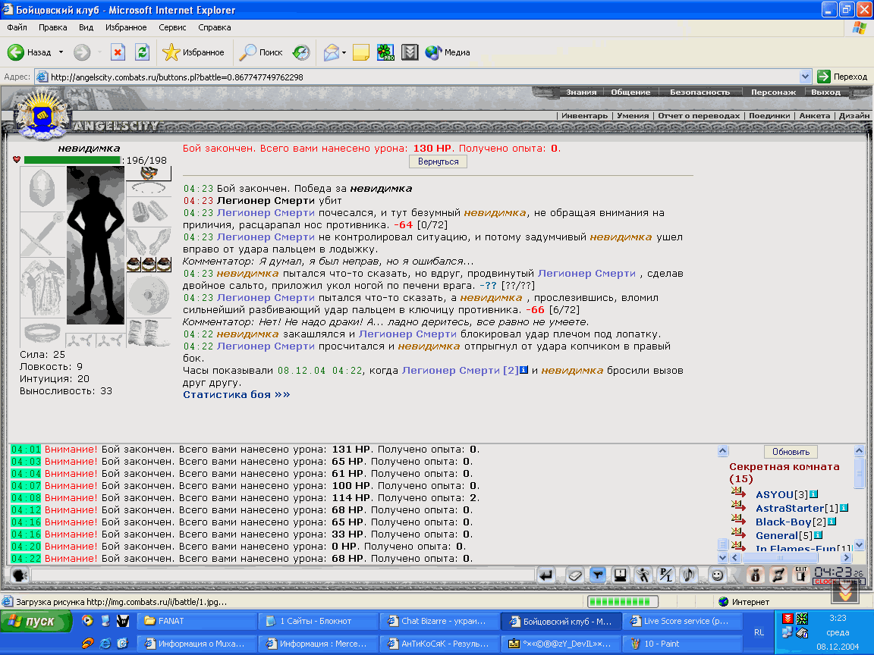Open the Сервис menu

(x=172, y=27)
